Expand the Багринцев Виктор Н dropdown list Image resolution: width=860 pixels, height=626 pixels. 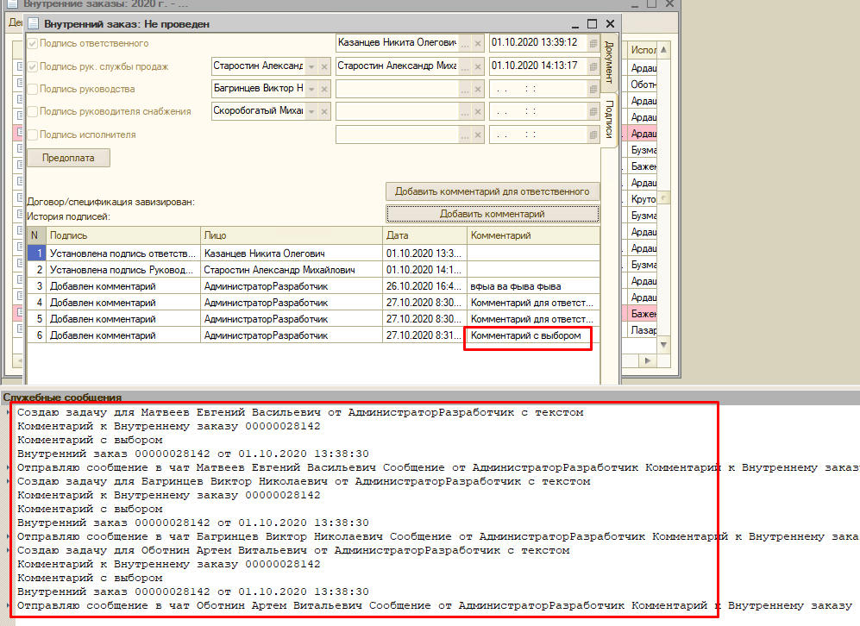(311, 89)
